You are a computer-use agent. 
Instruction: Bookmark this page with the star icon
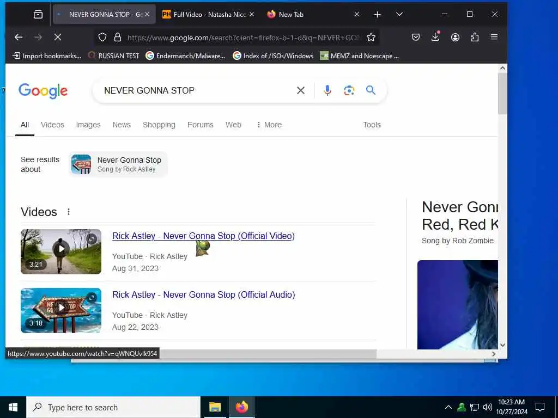click(x=371, y=38)
